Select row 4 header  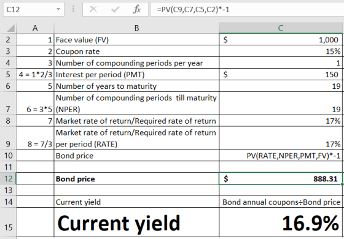tap(8, 63)
